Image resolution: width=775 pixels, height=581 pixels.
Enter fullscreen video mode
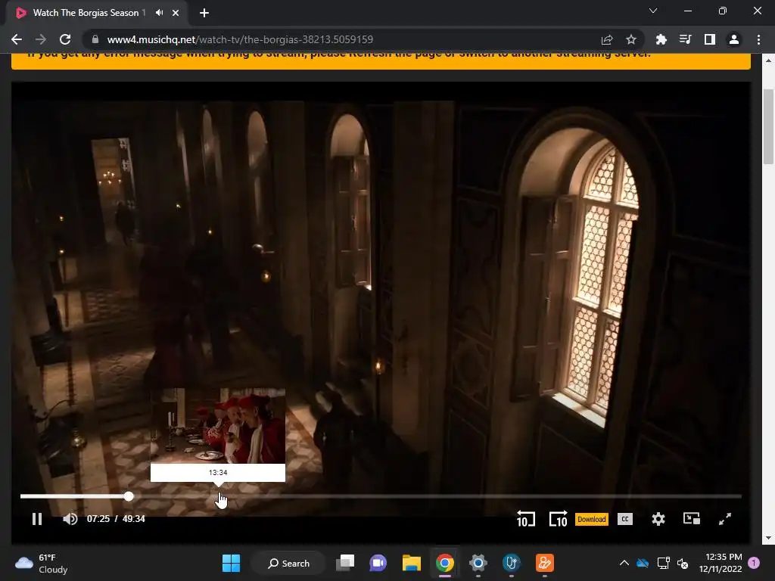pyautogui.click(x=724, y=519)
